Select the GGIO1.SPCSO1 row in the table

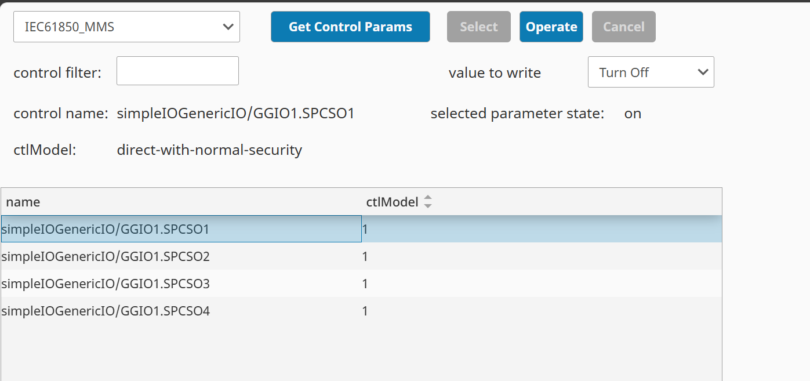pos(106,230)
